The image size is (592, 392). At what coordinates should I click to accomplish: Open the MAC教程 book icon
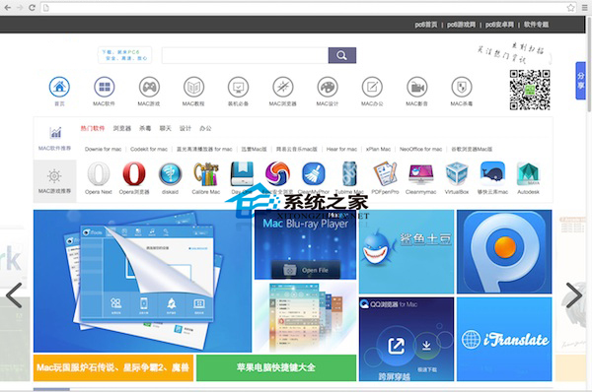pyautogui.click(x=193, y=87)
